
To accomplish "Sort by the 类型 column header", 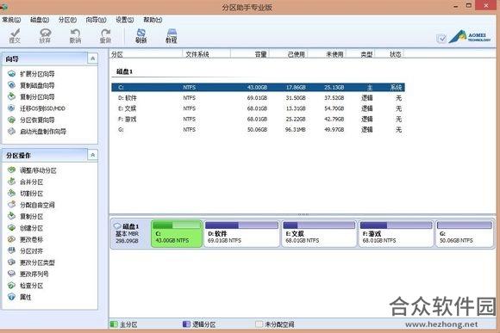I will (360, 54).
